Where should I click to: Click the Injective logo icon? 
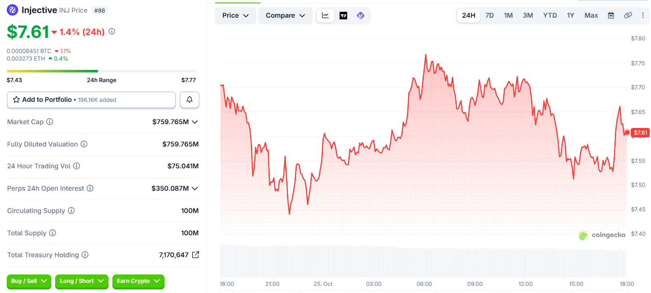click(x=13, y=10)
